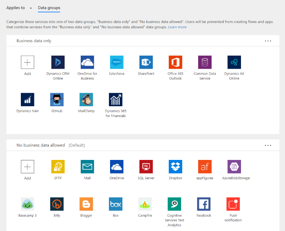This screenshot has width=285, height=231.
Task: Click the SFTP connector icon
Action: (58, 166)
